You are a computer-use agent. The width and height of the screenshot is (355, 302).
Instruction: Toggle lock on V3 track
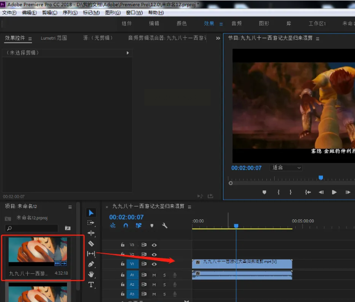pyautogui.click(x=122, y=245)
